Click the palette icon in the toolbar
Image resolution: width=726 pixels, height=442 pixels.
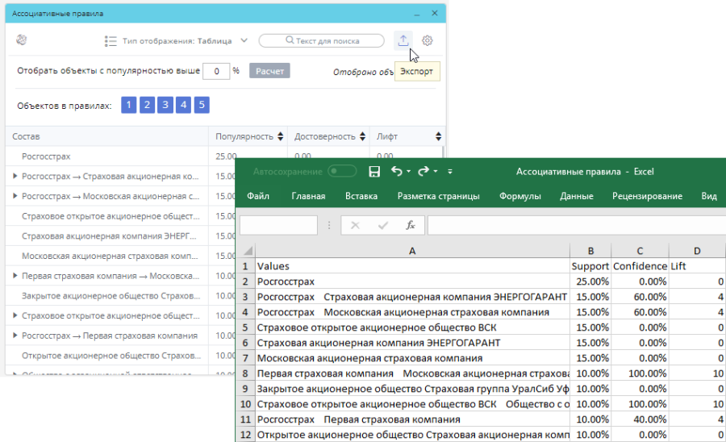pyautogui.click(x=22, y=40)
